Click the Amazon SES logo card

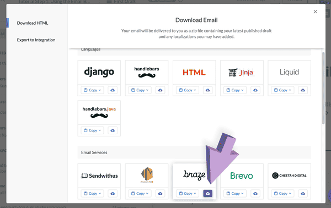(147, 176)
